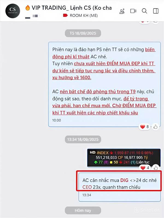164x218 pixels.
Task: Click the heart reaction showing 4
Action: [145, 168]
